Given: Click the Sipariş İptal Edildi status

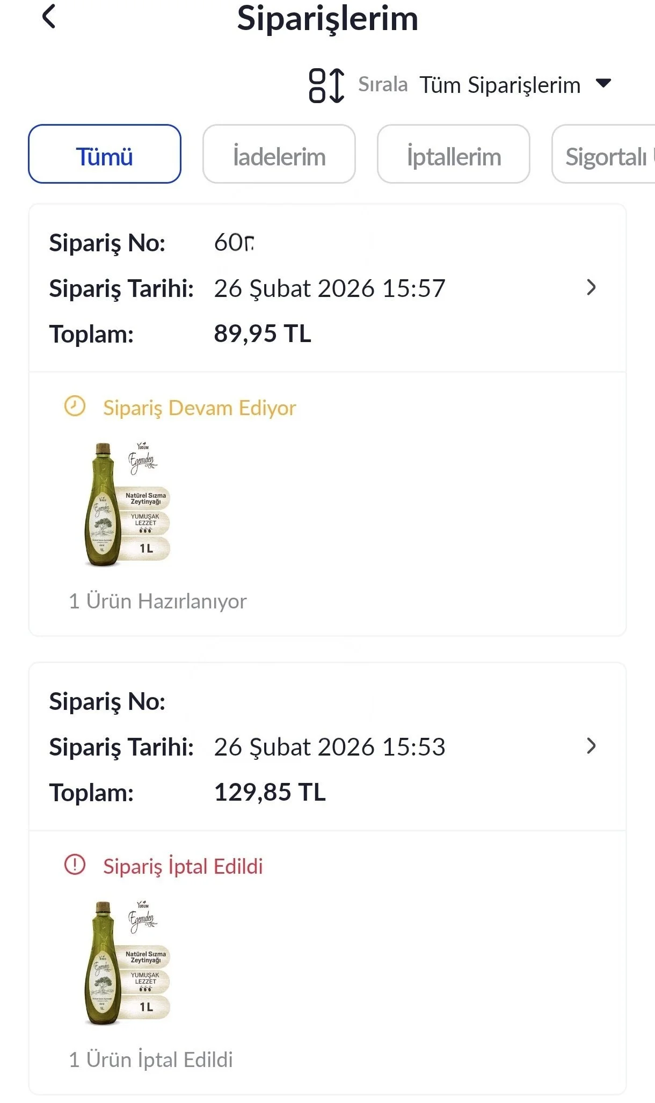Looking at the screenshot, I should [x=183, y=867].
